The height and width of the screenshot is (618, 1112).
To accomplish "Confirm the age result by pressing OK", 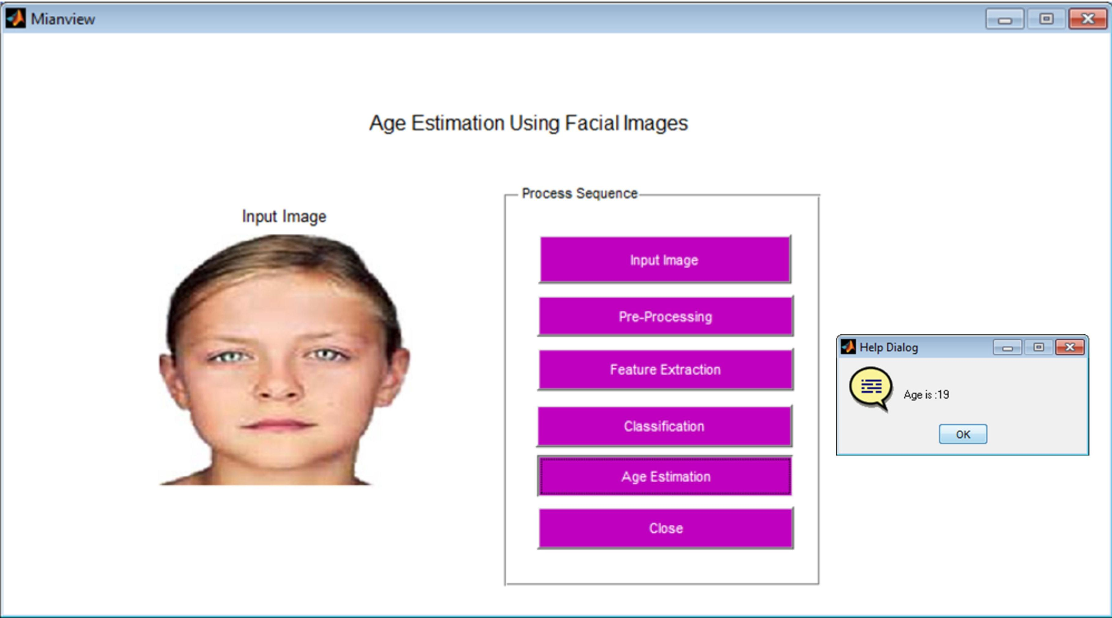I will pos(963,434).
